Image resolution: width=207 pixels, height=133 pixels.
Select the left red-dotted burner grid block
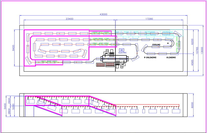pyautogui.click(x=101, y=65)
